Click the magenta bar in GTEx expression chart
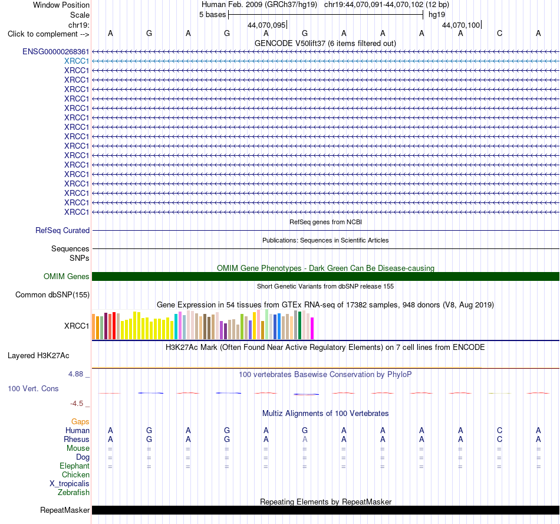 point(312,328)
